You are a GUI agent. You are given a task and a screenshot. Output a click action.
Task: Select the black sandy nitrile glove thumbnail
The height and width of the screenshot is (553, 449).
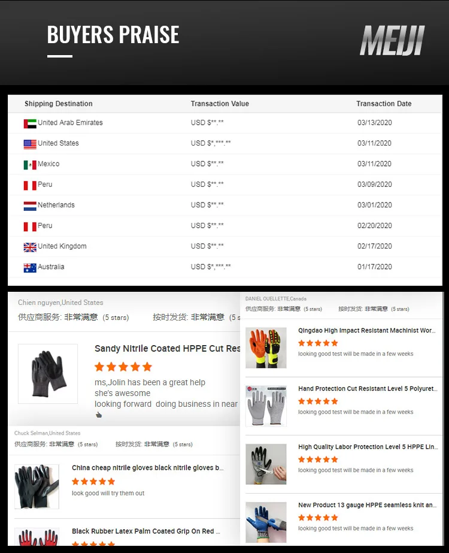point(48,374)
